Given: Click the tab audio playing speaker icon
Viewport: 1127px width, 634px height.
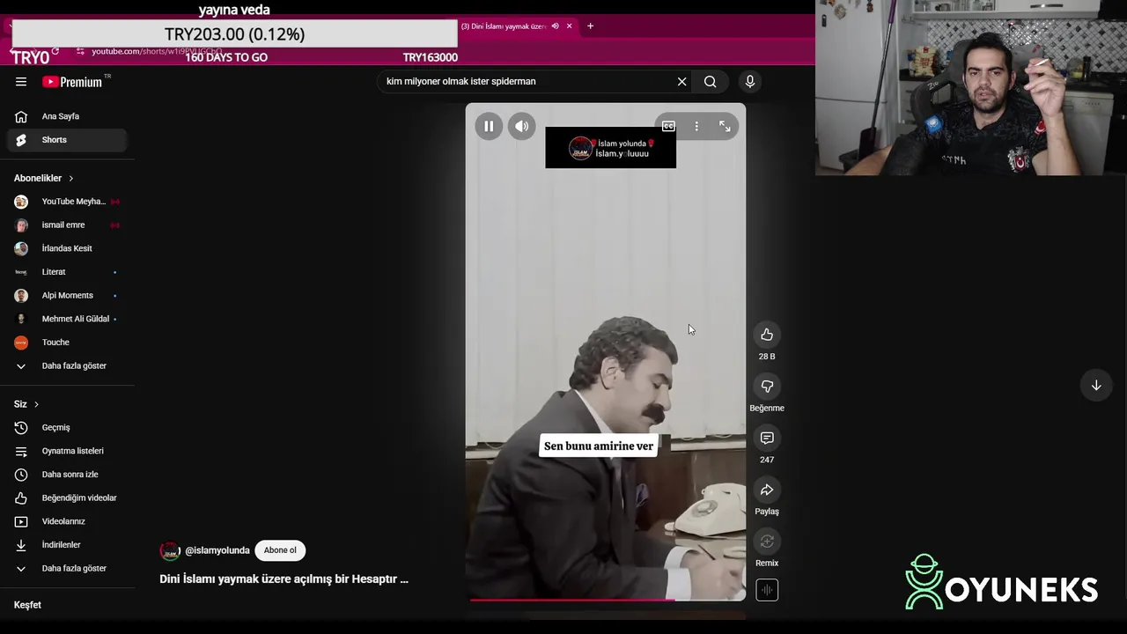Looking at the screenshot, I should pos(555,26).
